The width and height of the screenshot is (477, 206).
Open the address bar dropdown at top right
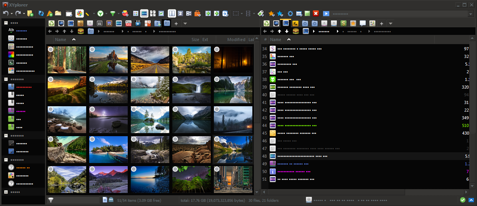pos(470,14)
